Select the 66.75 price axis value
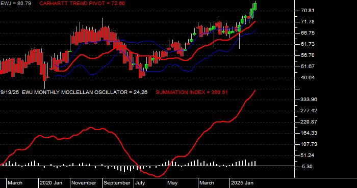This screenshot has height=188, width=357. click(x=308, y=33)
